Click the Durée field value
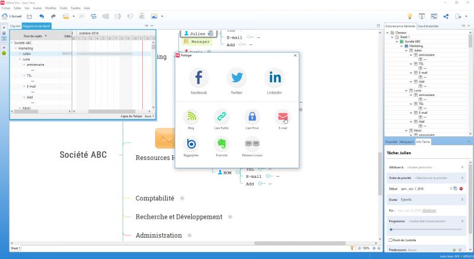Screen dimensions: 474x259 [406, 200]
